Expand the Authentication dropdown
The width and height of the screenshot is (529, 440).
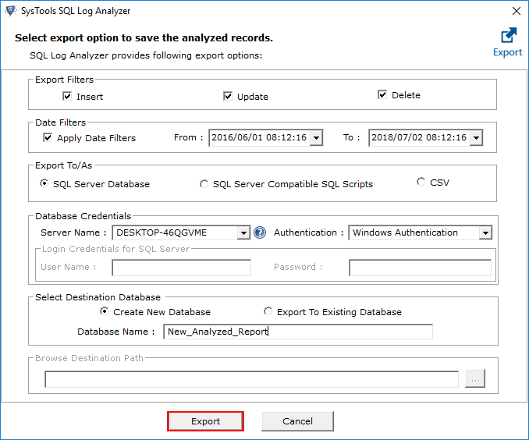click(x=485, y=232)
